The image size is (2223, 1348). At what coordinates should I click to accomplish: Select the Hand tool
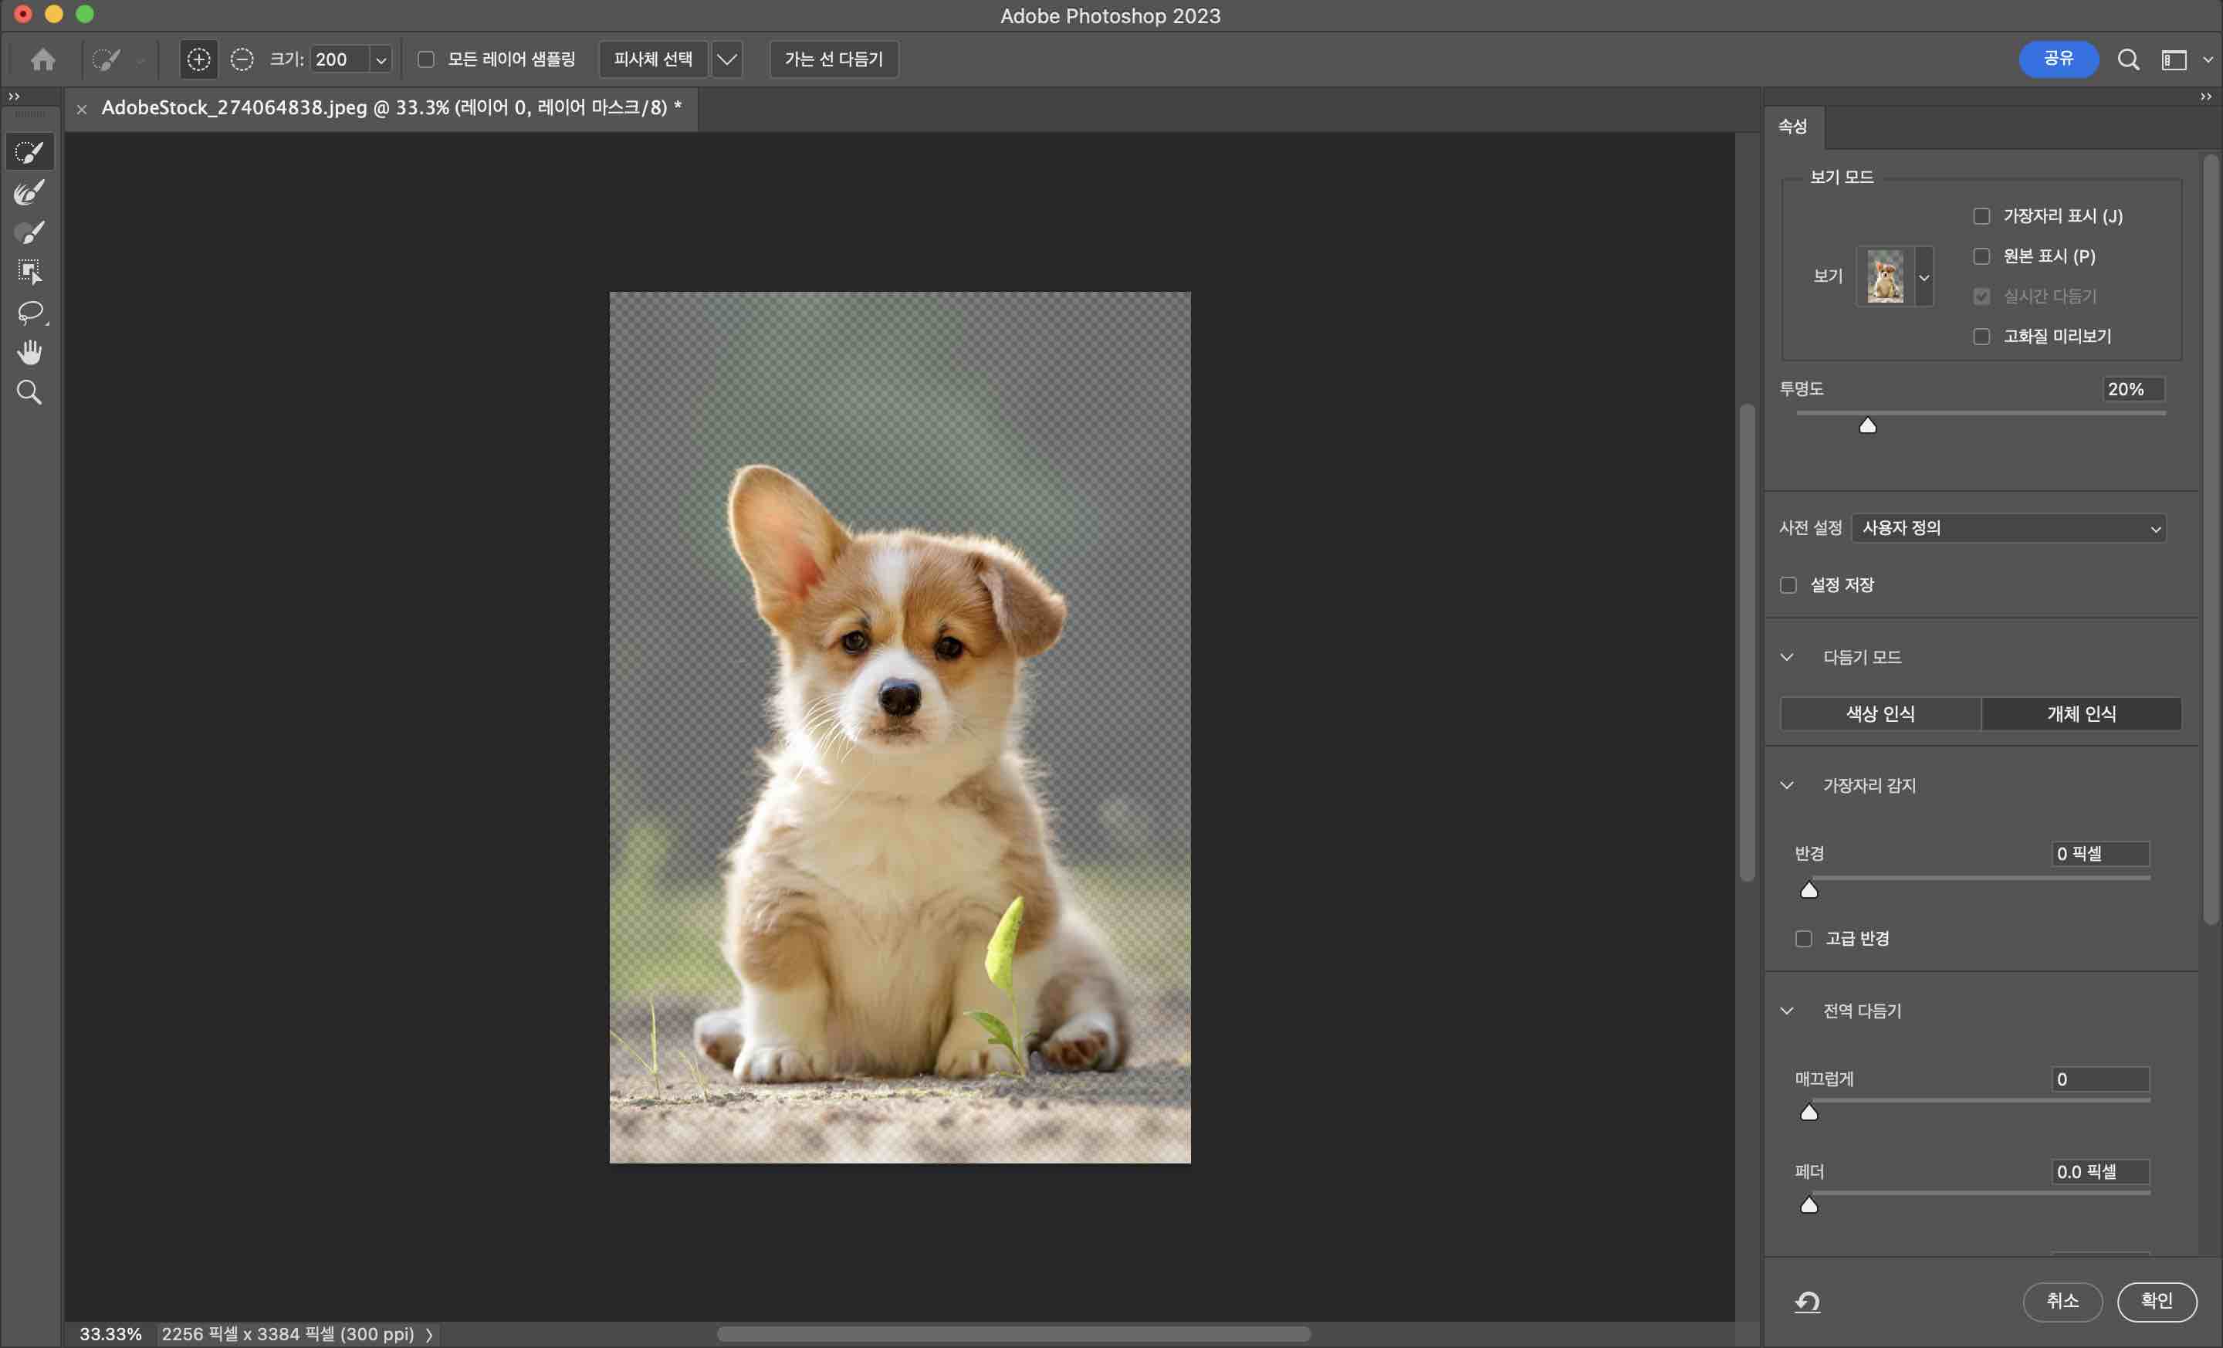point(29,352)
